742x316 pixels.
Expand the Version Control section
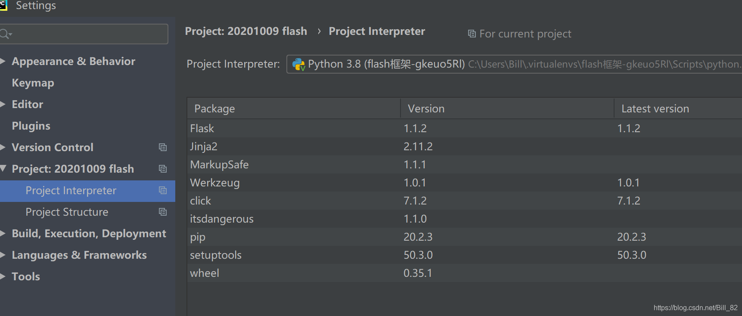tap(3, 147)
